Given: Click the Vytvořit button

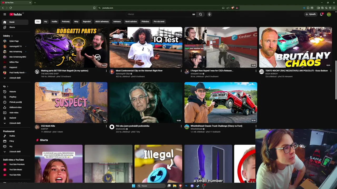Looking at the screenshot, I should pos(311,14).
